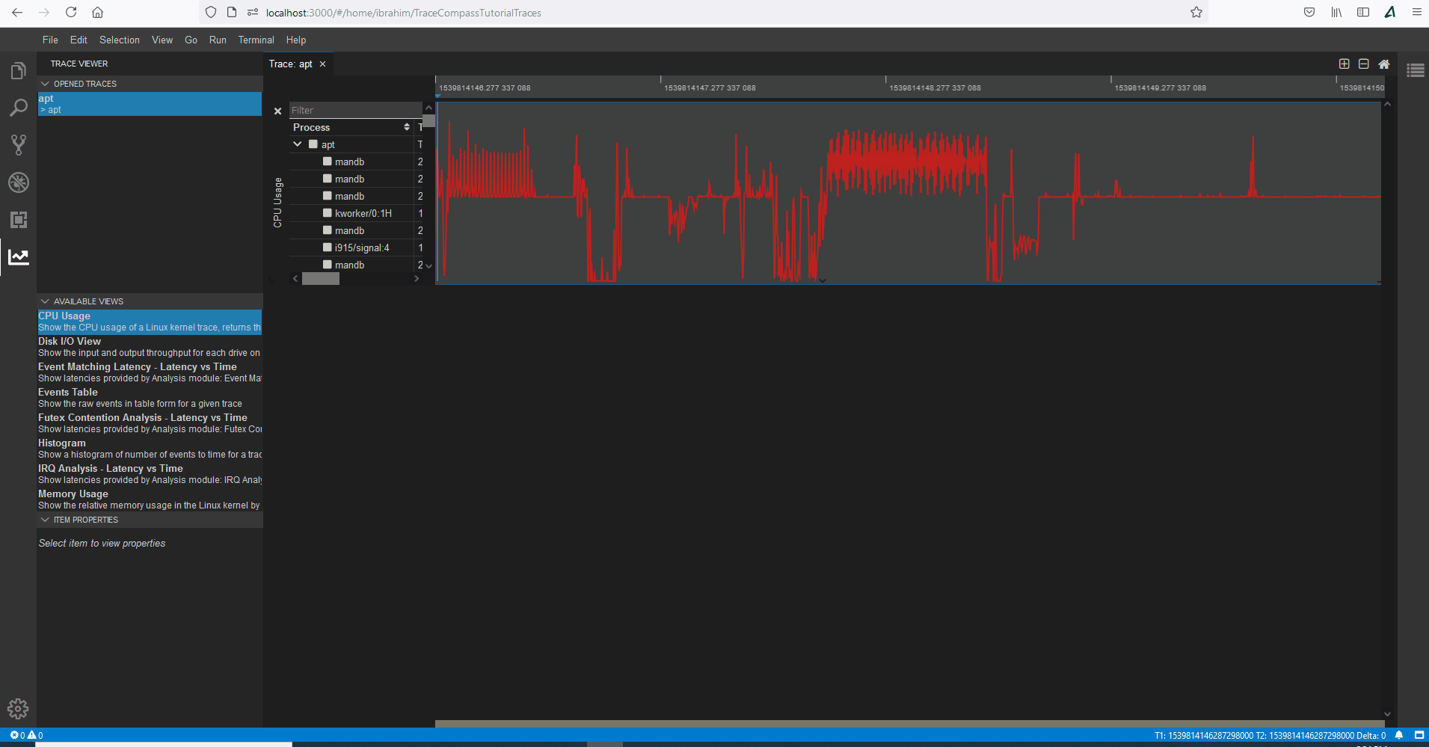Viewport: 1429px width, 747px height.
Task: Switch to the Trace: apt tab
Action: [290, 64]
